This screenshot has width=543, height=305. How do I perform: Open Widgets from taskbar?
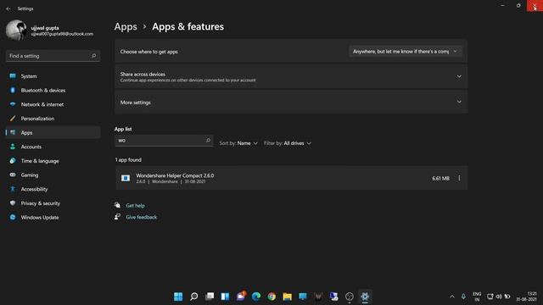pos(225,297)
